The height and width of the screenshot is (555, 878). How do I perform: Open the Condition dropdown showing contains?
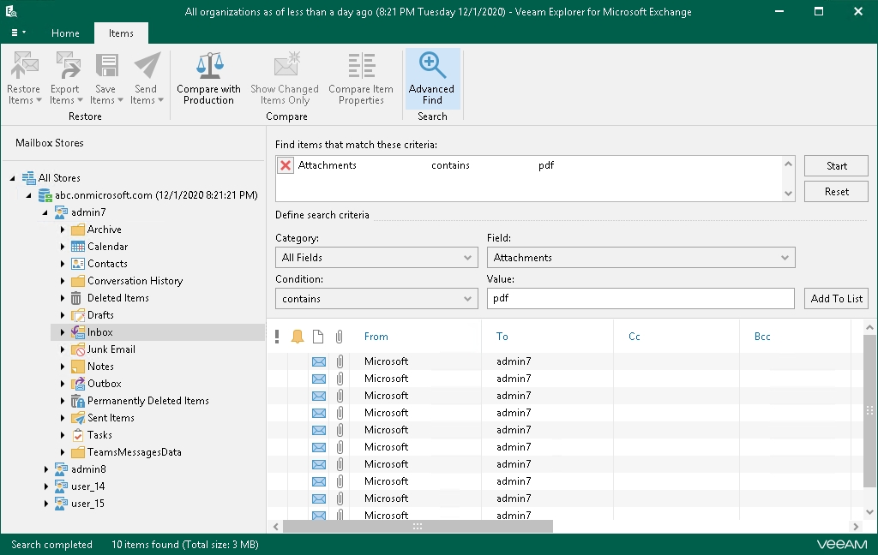point(376,298)
